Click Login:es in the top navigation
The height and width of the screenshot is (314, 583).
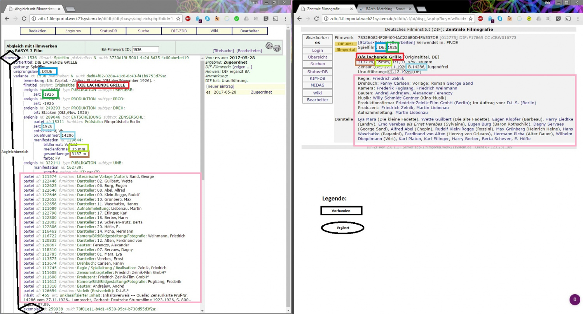pos(73,31)
